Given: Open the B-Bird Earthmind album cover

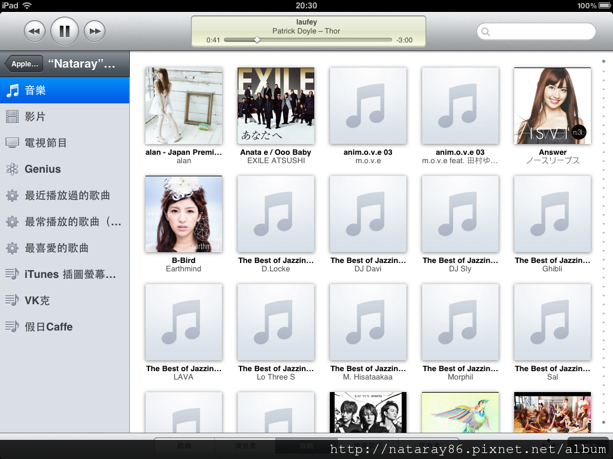Looking at the screenshot, I should point(184,214).
